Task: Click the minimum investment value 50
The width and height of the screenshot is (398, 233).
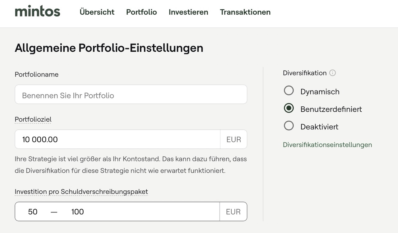Action: click(33, 212)
